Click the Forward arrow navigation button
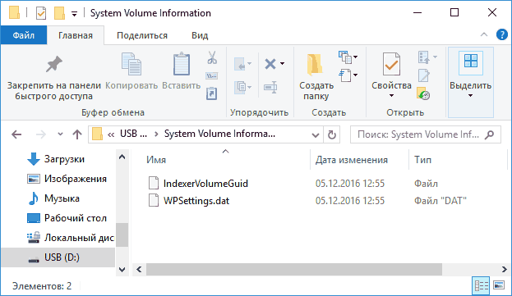 click(41, 134)
